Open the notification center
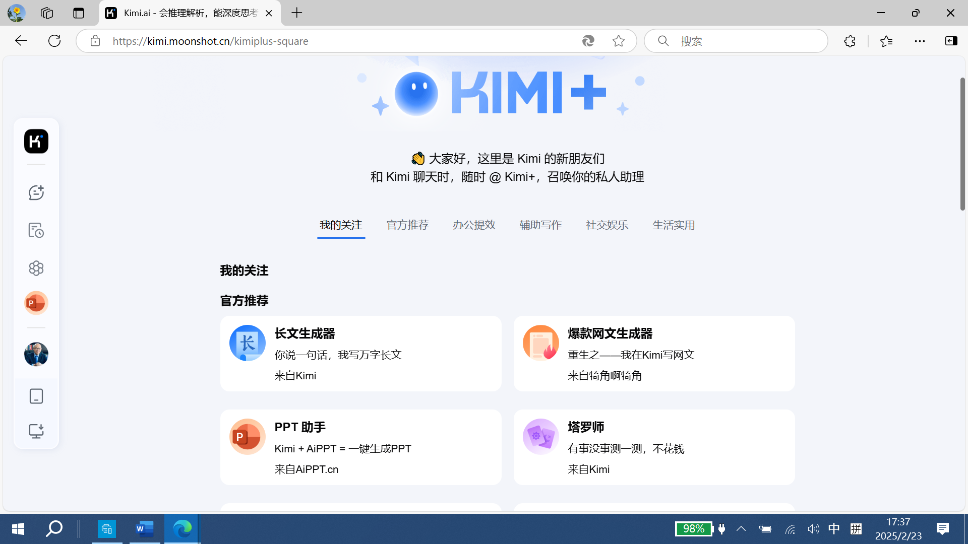This screenshot has width=968, height=544. pos(942,529)
